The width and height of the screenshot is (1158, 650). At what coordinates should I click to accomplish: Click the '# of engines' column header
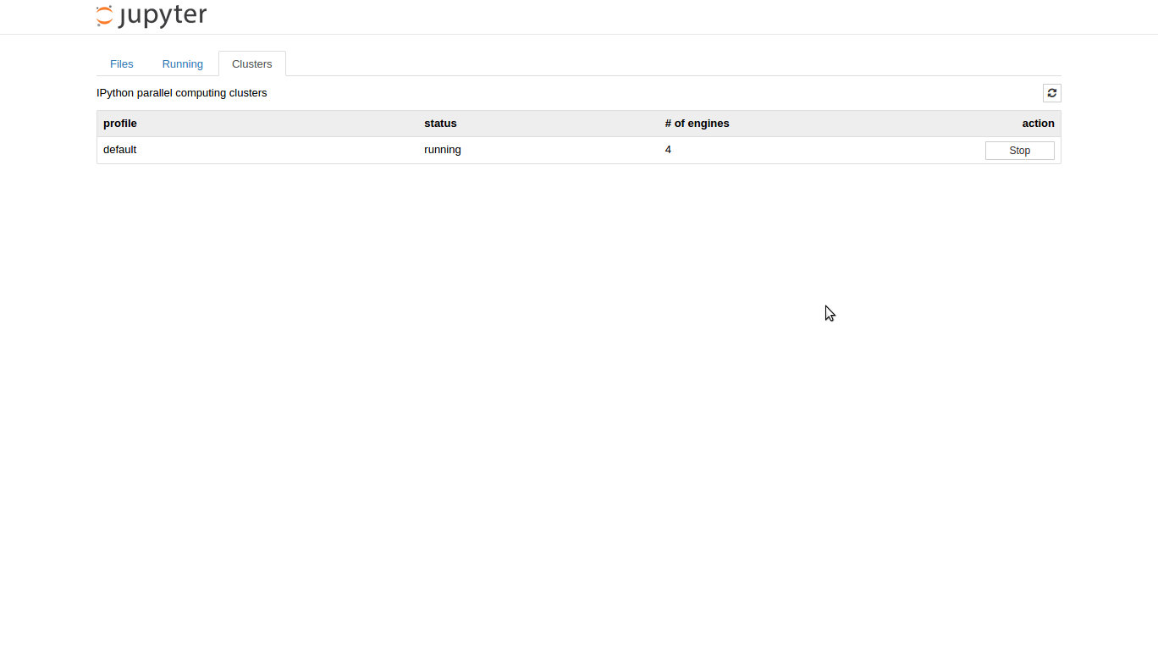point(697,124)
